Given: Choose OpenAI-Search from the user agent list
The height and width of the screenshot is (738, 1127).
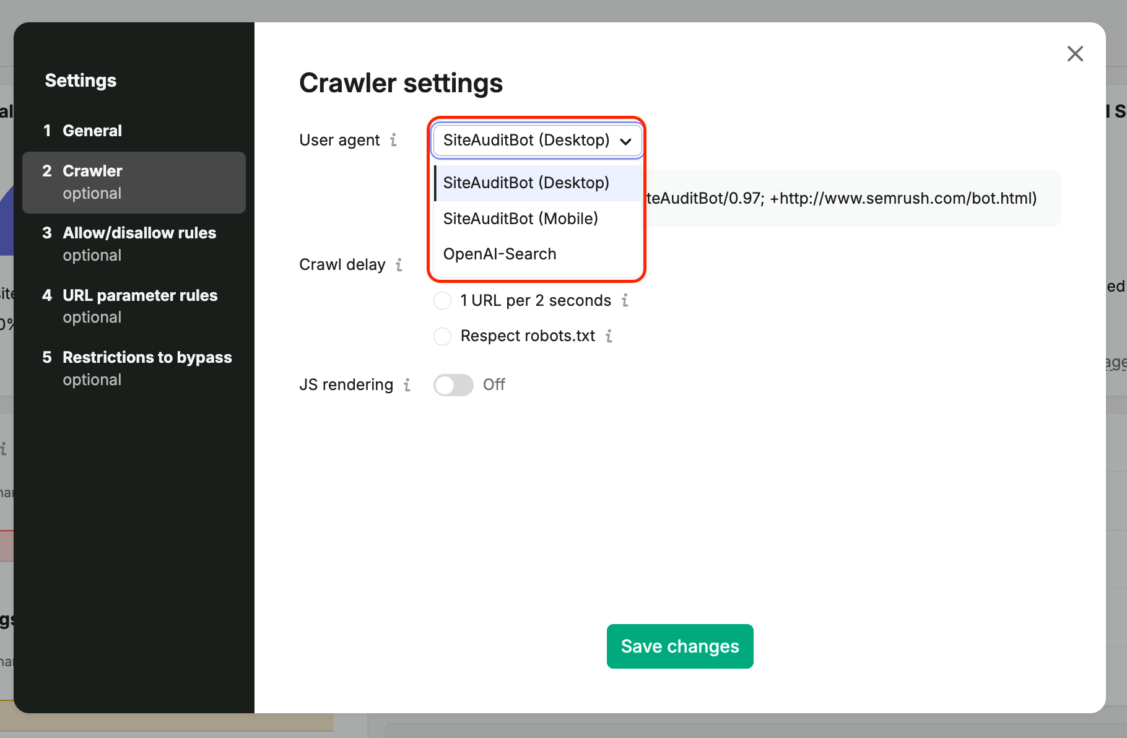Looking at the screenshot, I should pos(538,254).
